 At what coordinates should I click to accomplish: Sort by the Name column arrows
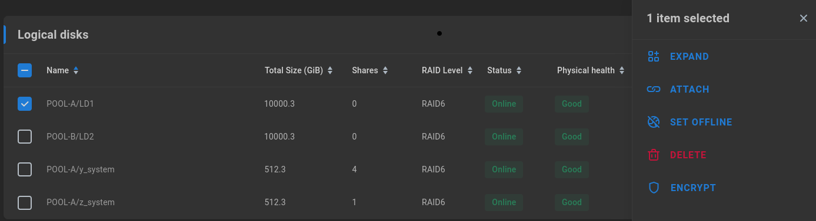[76, 70]
